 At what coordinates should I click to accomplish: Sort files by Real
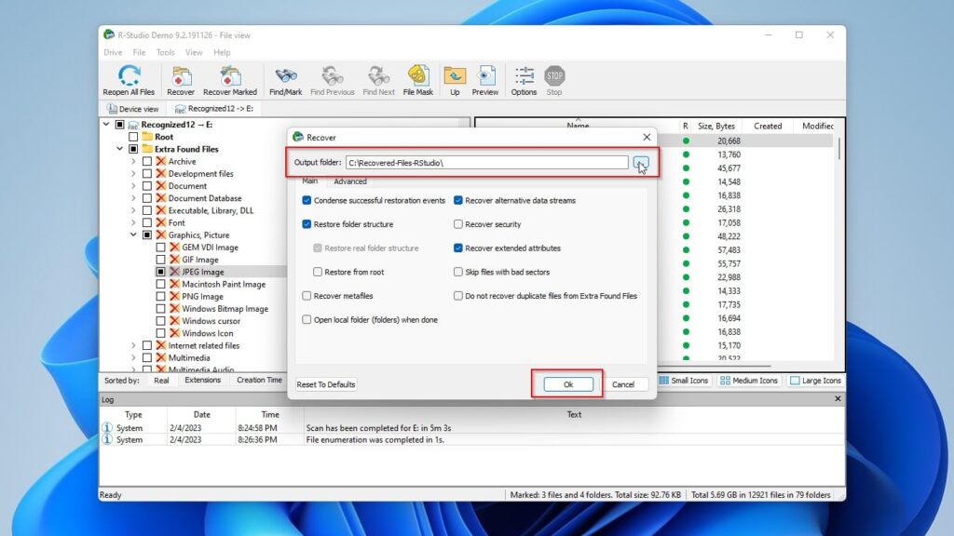[161, 380]
